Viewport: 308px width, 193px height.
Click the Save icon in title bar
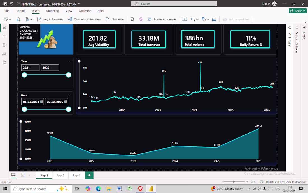pos(5,4)
